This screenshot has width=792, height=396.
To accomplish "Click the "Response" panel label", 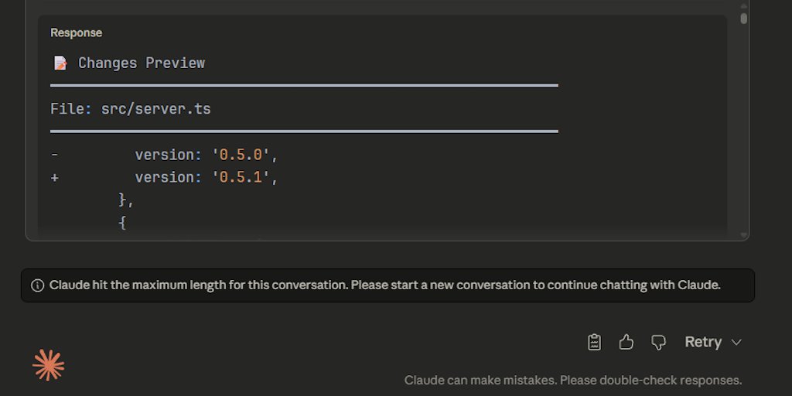I will [x=76, y=33].
